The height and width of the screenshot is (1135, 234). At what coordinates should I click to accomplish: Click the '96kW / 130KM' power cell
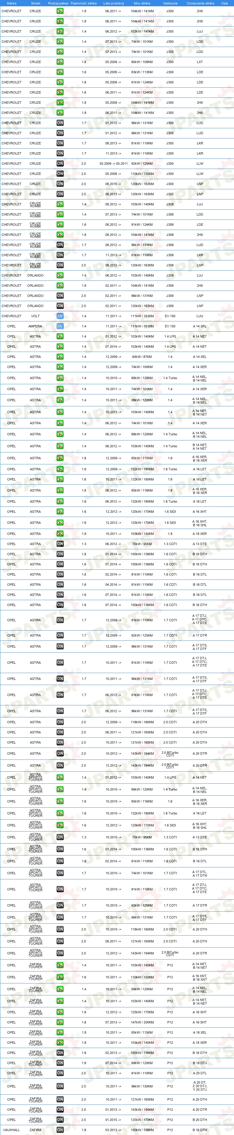[x=142, y=1086]
